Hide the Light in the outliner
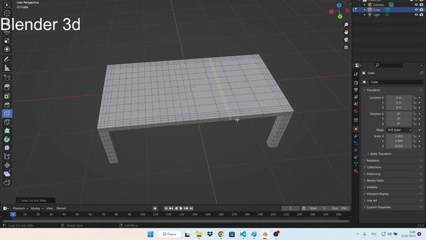 click(x=416, y=15)
